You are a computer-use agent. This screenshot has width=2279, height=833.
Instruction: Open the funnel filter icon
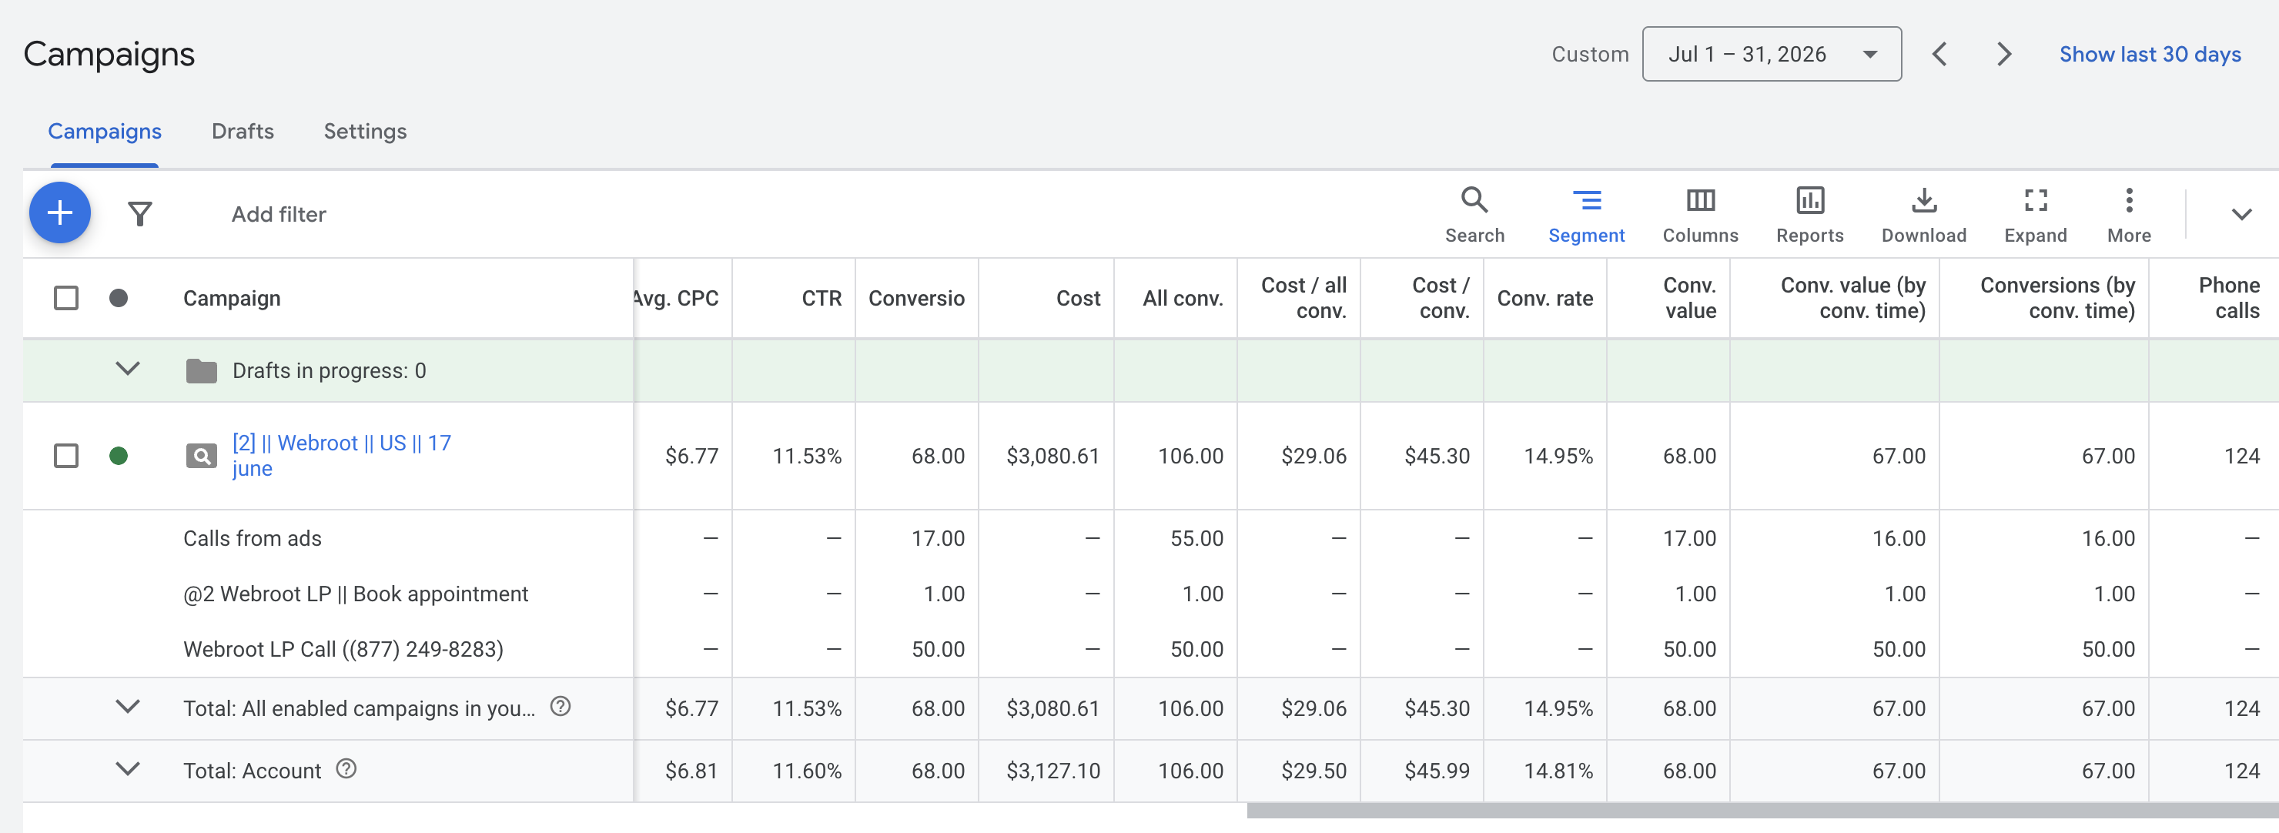click(x=140, y=214)
